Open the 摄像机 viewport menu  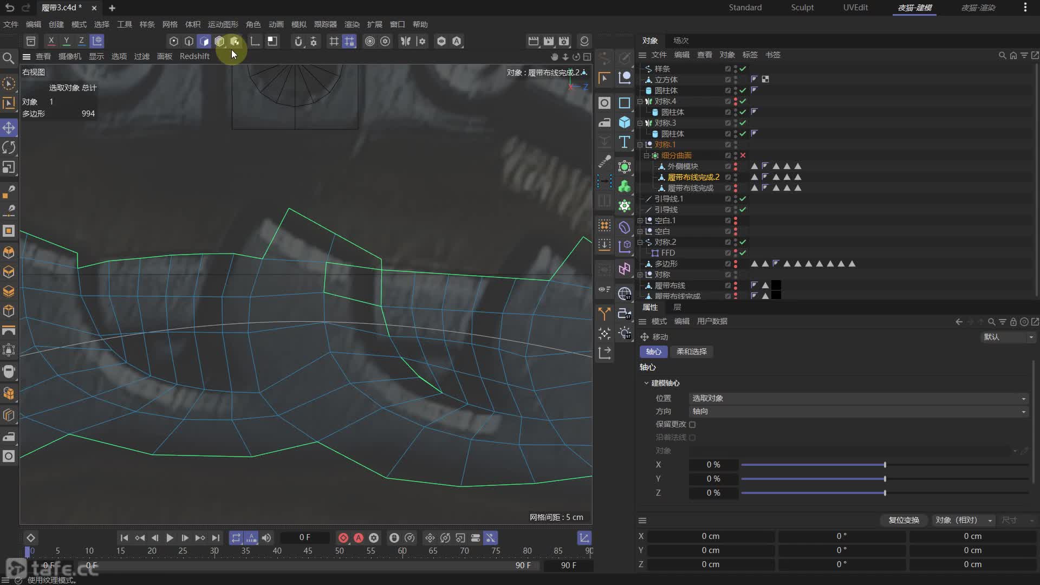[x=70, y=56]
